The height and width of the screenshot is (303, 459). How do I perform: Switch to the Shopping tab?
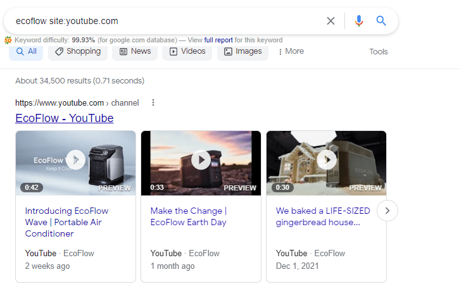[x=78, y=52]
